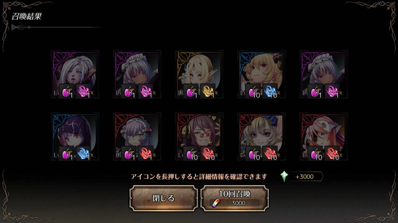Screen dimensions: 398x223
Task: Open the blonde girl with blue flower portrait
Action: pos(261,137)
